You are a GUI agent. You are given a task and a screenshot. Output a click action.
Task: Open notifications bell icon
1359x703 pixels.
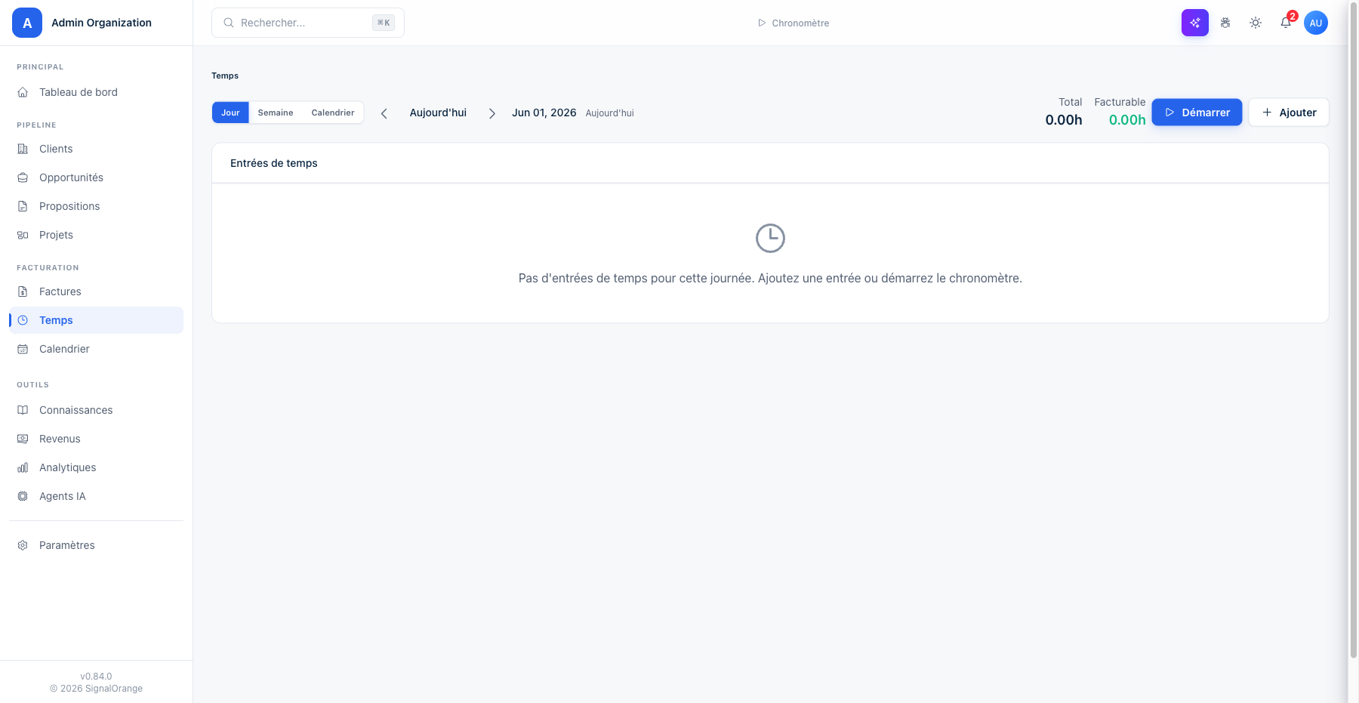1286,23
